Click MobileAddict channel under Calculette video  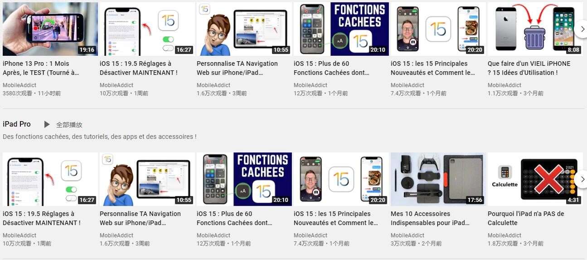click(x=505, y=235)
